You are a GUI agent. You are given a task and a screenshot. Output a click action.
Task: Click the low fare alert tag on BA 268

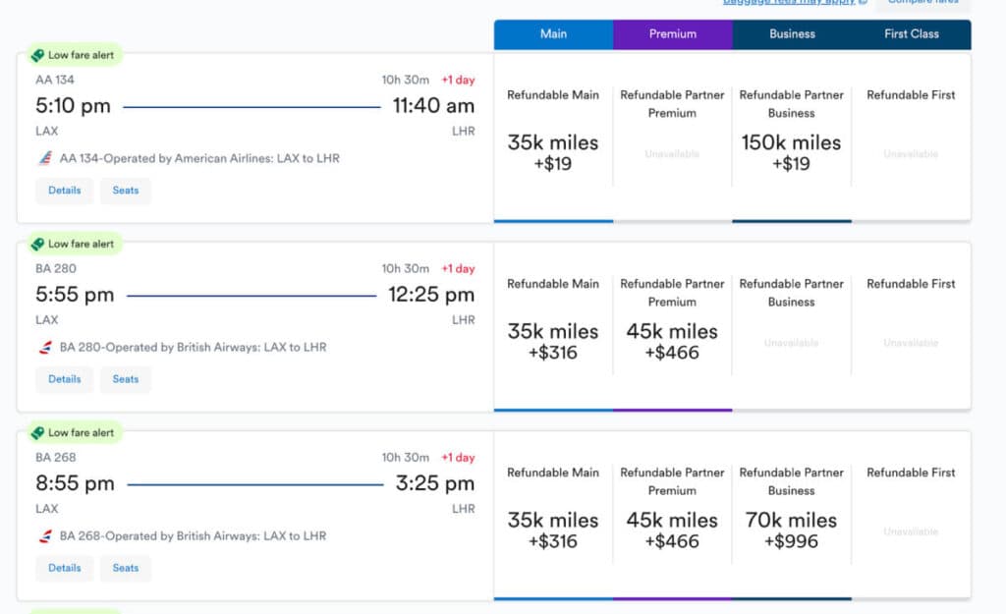pos(72,432)
